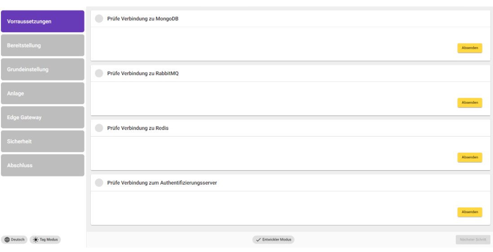Toggle Tag Modus theme switch
The image size is (493, 252).
pos(45,240)
